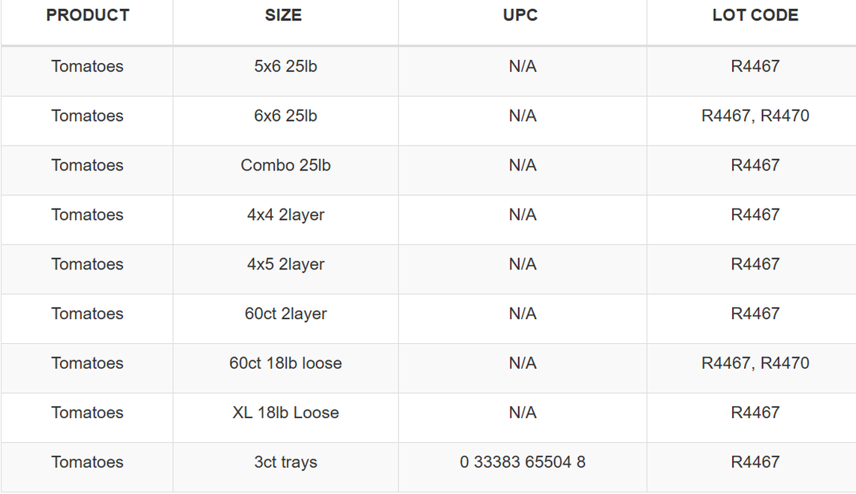Select the 6x6 25lb size cell
The image size is (856, 494).
pos(285,116)
